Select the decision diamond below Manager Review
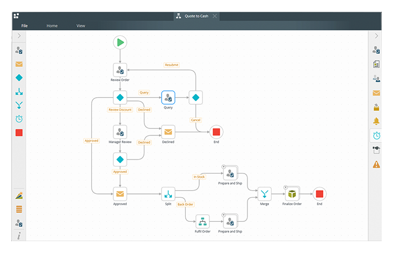 pyautogui.click(x=120, y=160)
